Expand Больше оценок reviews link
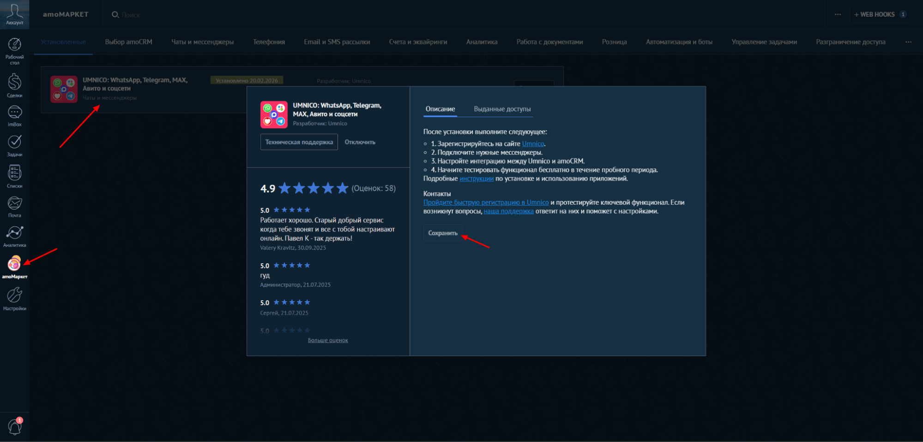 [x=328, y=340]
